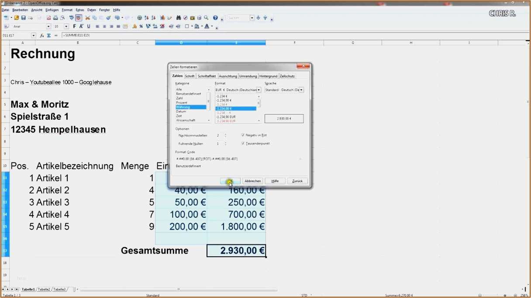Open Find & Replace binoculars icon
The width and height of the screenshot is (531, 298).
click(179, 18)
